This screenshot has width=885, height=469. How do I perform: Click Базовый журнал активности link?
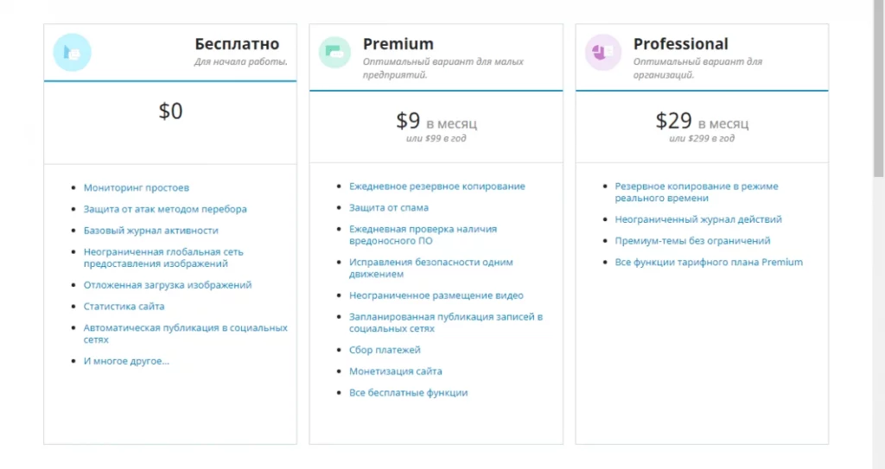[x=150, y=231]
